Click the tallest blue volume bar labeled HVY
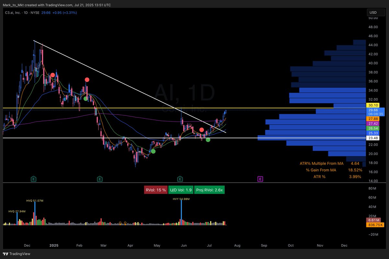Image resolution: width=389 pixels, height=259 pixels. point(181,213)
